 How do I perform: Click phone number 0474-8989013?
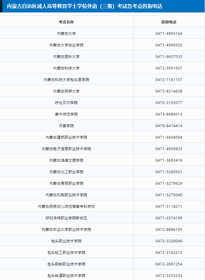coord(169,114)
